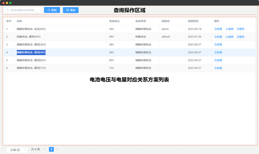Viewport: 259px width, 154px height.
Task: Click 查看 in the highlighted 通用[48V] row
Action: click(218, 52)
